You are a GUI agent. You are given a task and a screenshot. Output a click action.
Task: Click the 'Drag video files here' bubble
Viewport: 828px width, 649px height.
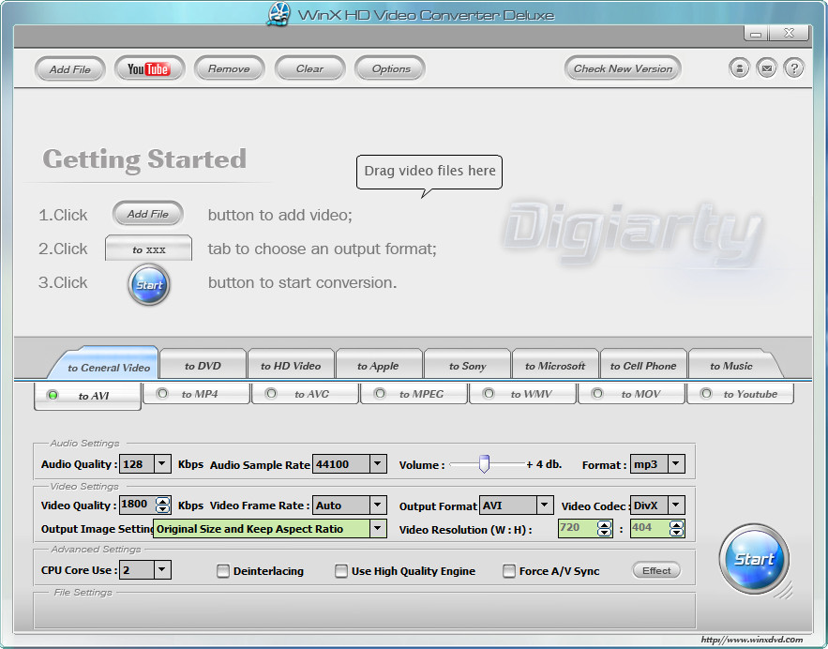click(429, 172)
